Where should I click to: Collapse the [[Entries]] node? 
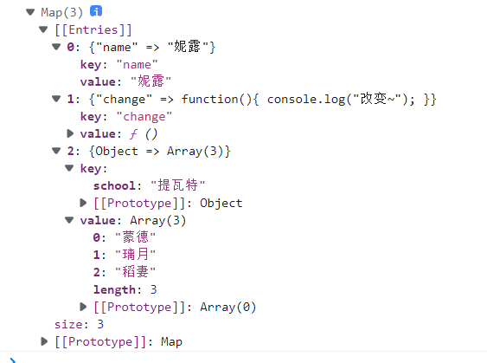point(43,29)
